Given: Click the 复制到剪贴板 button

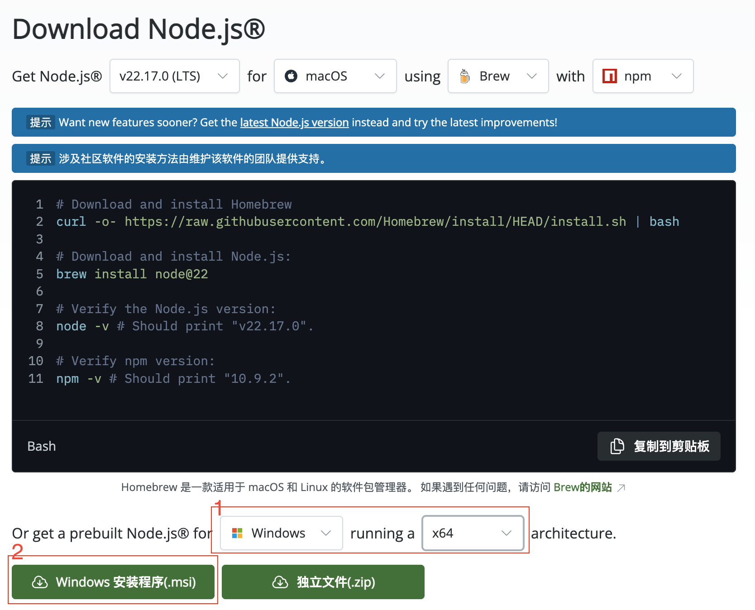Looking at the screenshot, I should point(659,446).
